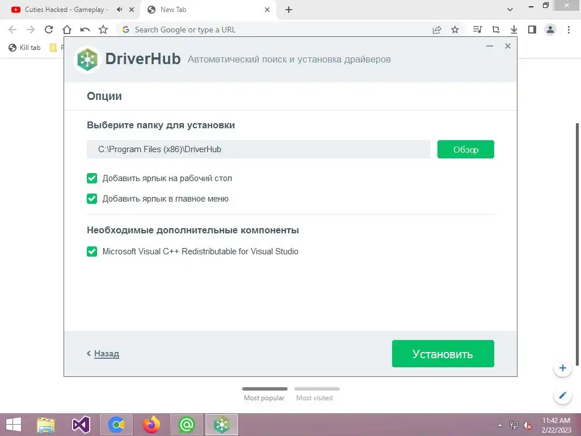Open File Explorer from the taskbar
This screenshot has width=581, height=436.
pyautogui.click(x=46, y=425)
